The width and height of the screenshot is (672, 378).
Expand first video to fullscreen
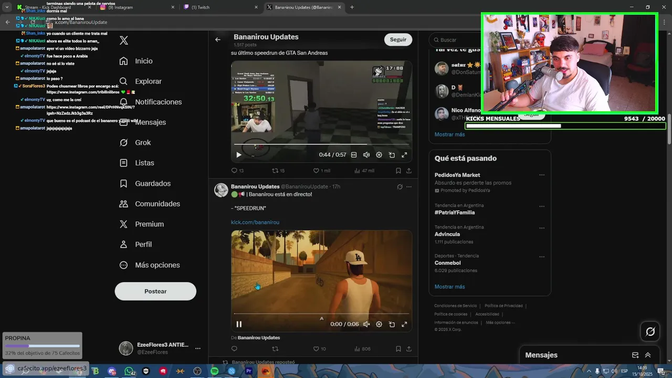[x=404, y=155]
